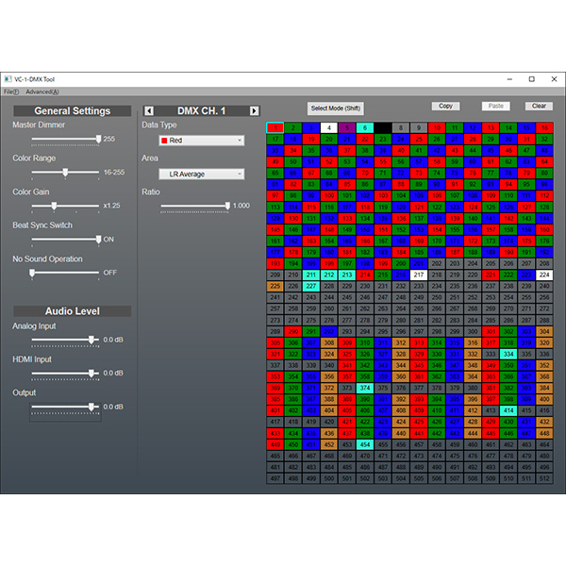Open the Advanced menu
This screenshot has width=566, height=566.
[42, 92]
